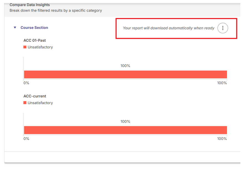
Task: Click the Compare Data Insights heading
Action: [30, 5]
